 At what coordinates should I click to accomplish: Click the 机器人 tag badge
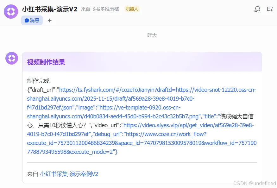coord(132,9)
